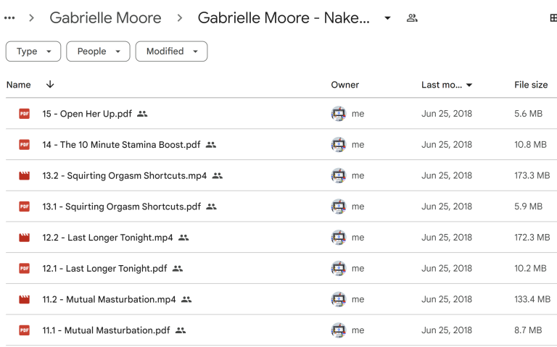Click the shared icon beside the folder title
The width and height of the screenshot is (557, 347).
(x=412, y=18)
